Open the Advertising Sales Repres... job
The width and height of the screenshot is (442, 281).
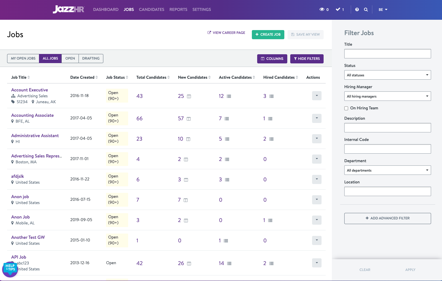click(x=37, y=156)
